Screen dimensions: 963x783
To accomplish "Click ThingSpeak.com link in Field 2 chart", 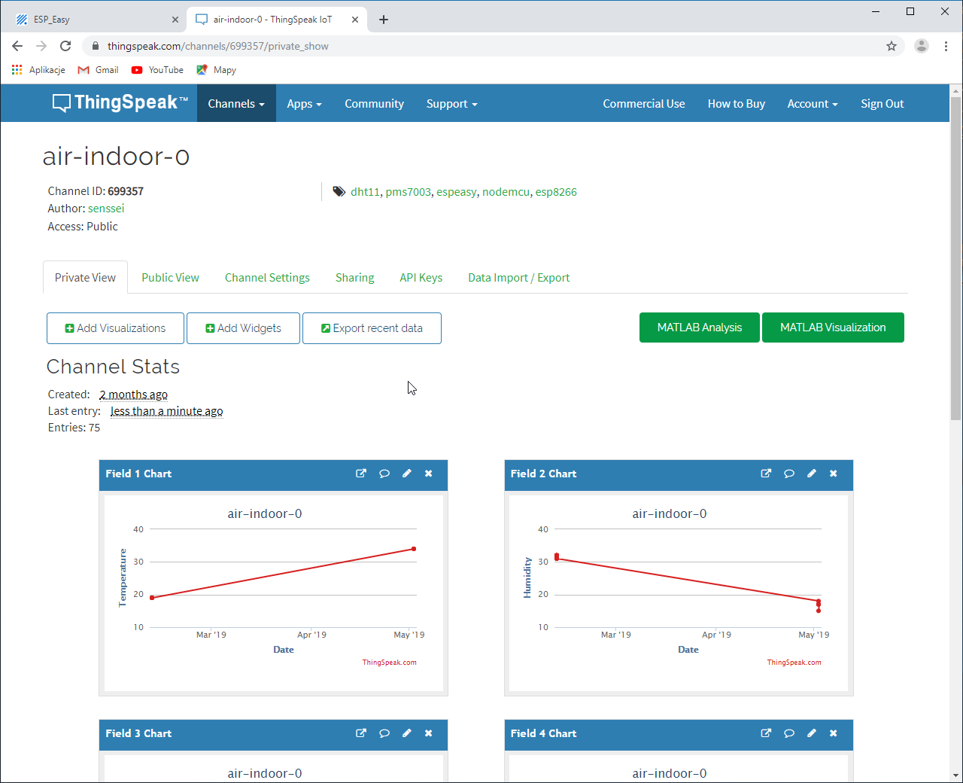I will coord(794,663).
